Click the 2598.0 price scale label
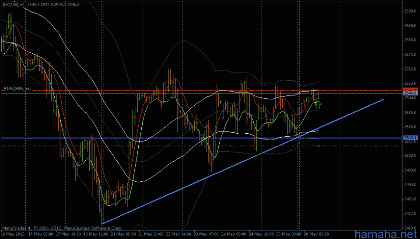Viewport: 420px width, 239px height. (x=411, y=11)
